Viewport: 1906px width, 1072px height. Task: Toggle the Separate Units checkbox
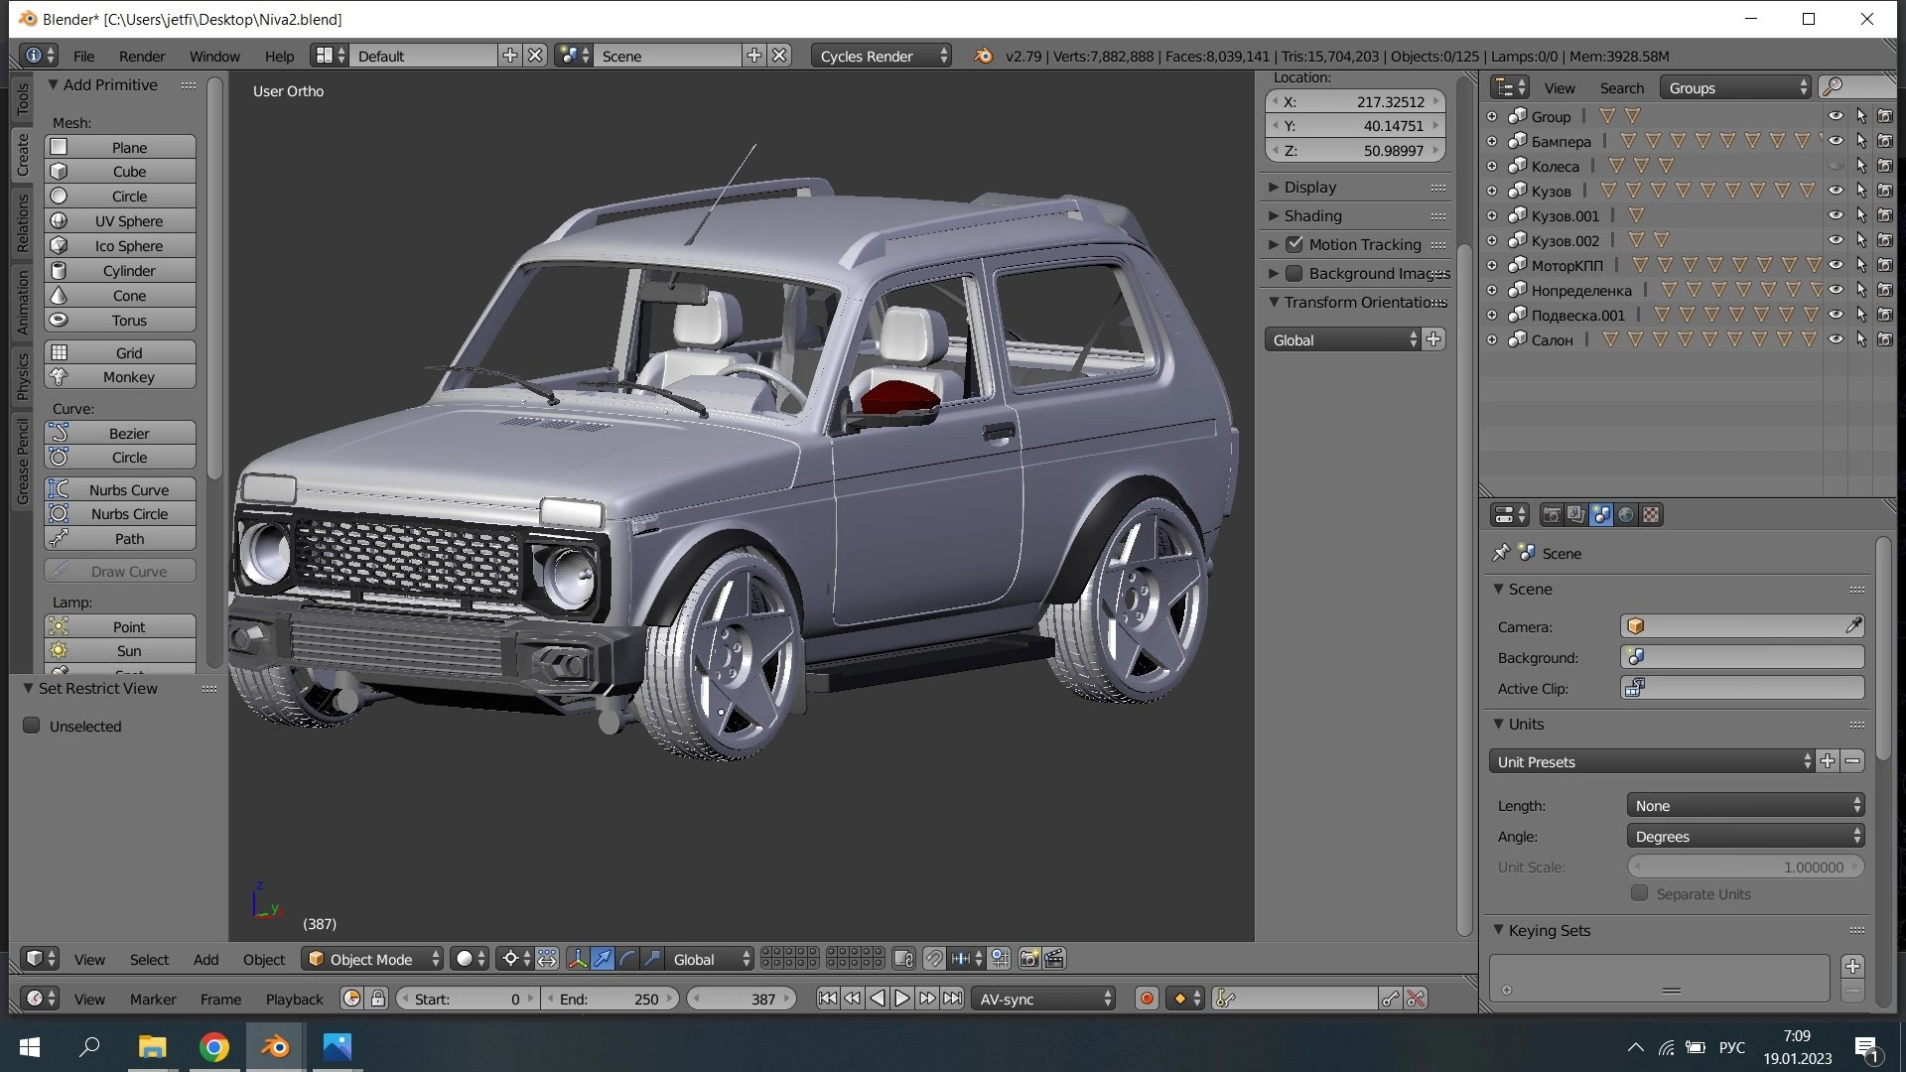(1640, 893)
